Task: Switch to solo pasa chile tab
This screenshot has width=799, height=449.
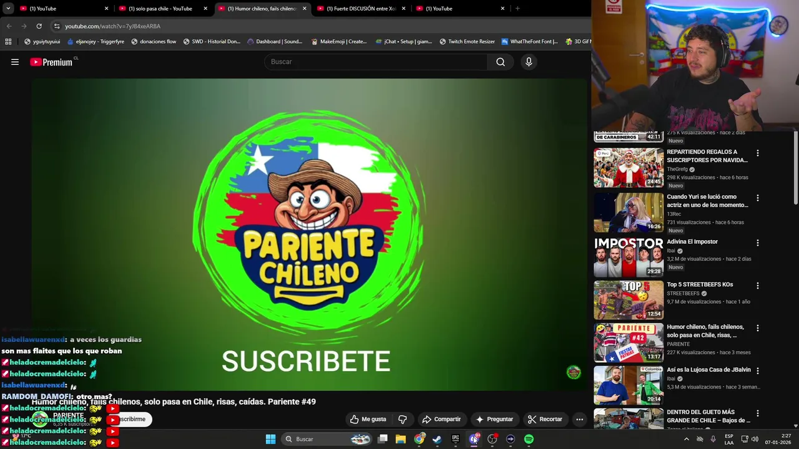Action: tap(162, 9)
